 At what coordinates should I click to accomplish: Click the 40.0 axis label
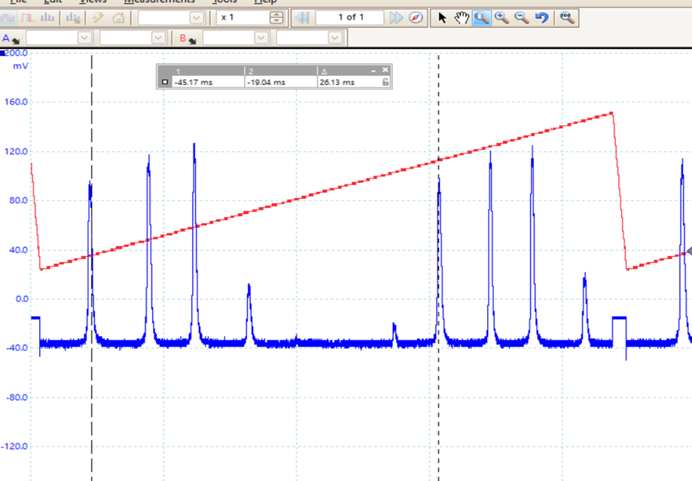(x=19, y=250)
